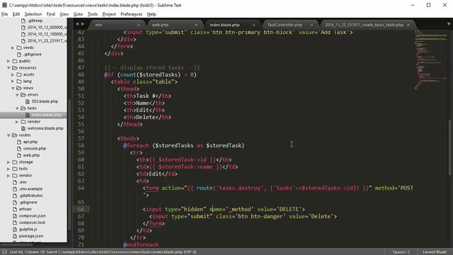The height and width of the screenshot is (255, 453).
Task: Open the File menu
Action: point(5,14)
